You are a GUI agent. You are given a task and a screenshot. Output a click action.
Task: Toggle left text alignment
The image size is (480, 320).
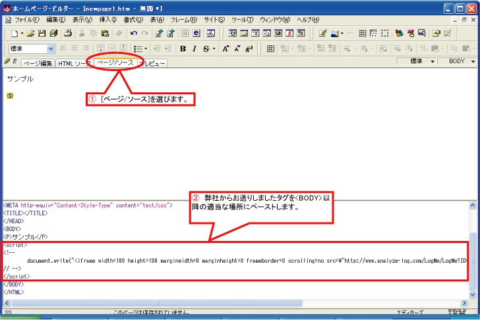tap(63, 48)
